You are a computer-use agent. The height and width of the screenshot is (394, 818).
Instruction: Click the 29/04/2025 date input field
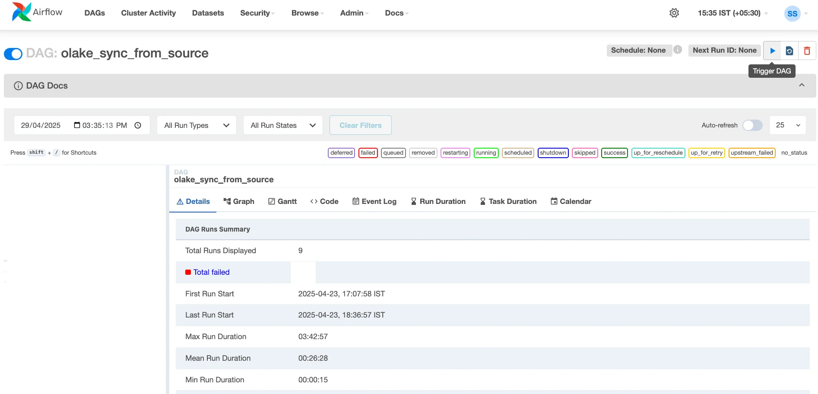(x=41, y=125)
